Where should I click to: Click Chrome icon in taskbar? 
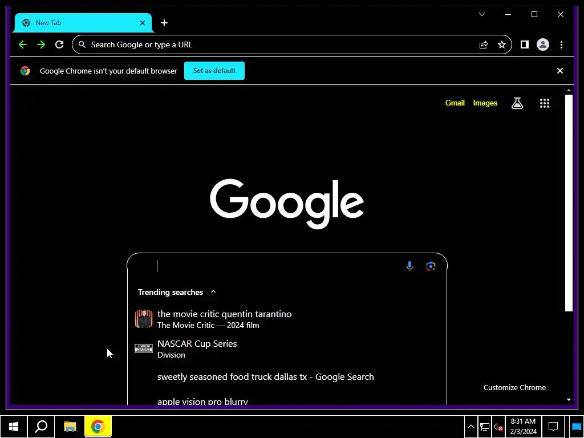[x=98, y=427]
